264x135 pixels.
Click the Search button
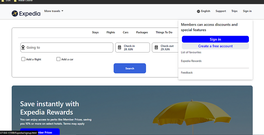[x=130, y=68]
